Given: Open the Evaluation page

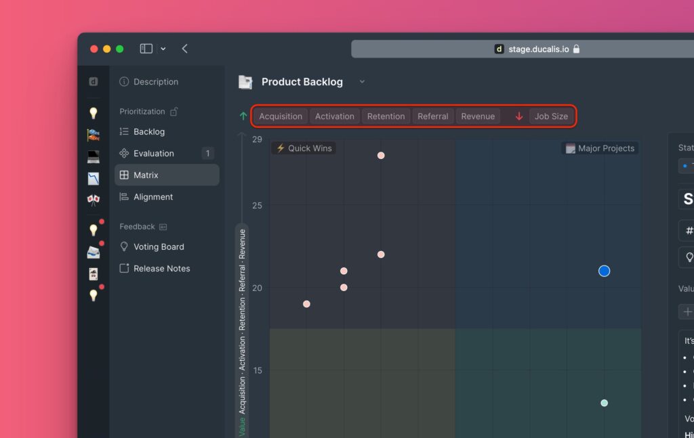Looking at the screenshot, I should click(x=153, y=154).
